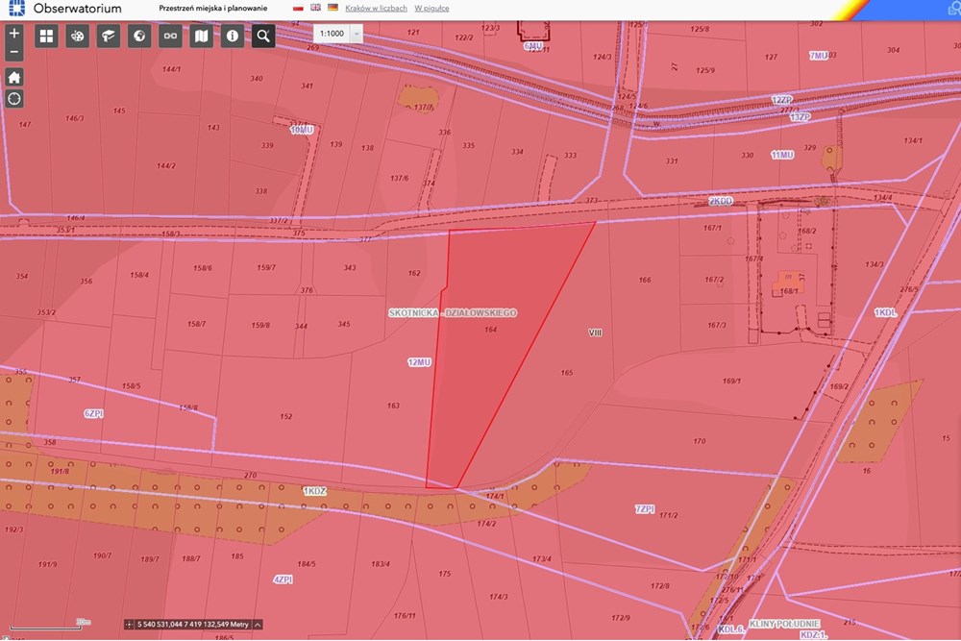The height and width of the screenshot is (641, 961).
Task: Return to home map extent
Action: [x=14, y=77]
